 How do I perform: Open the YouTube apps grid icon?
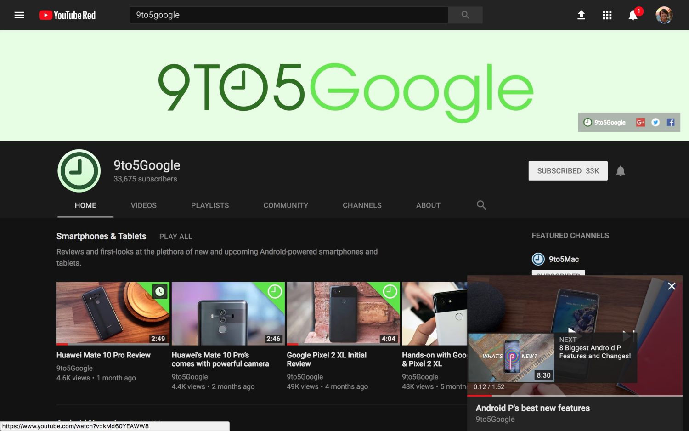click(607, 15)
